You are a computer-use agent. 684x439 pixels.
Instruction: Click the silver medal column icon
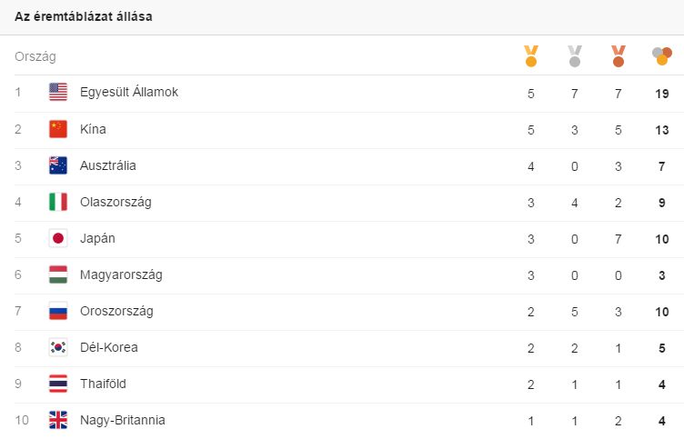[575, 56]
